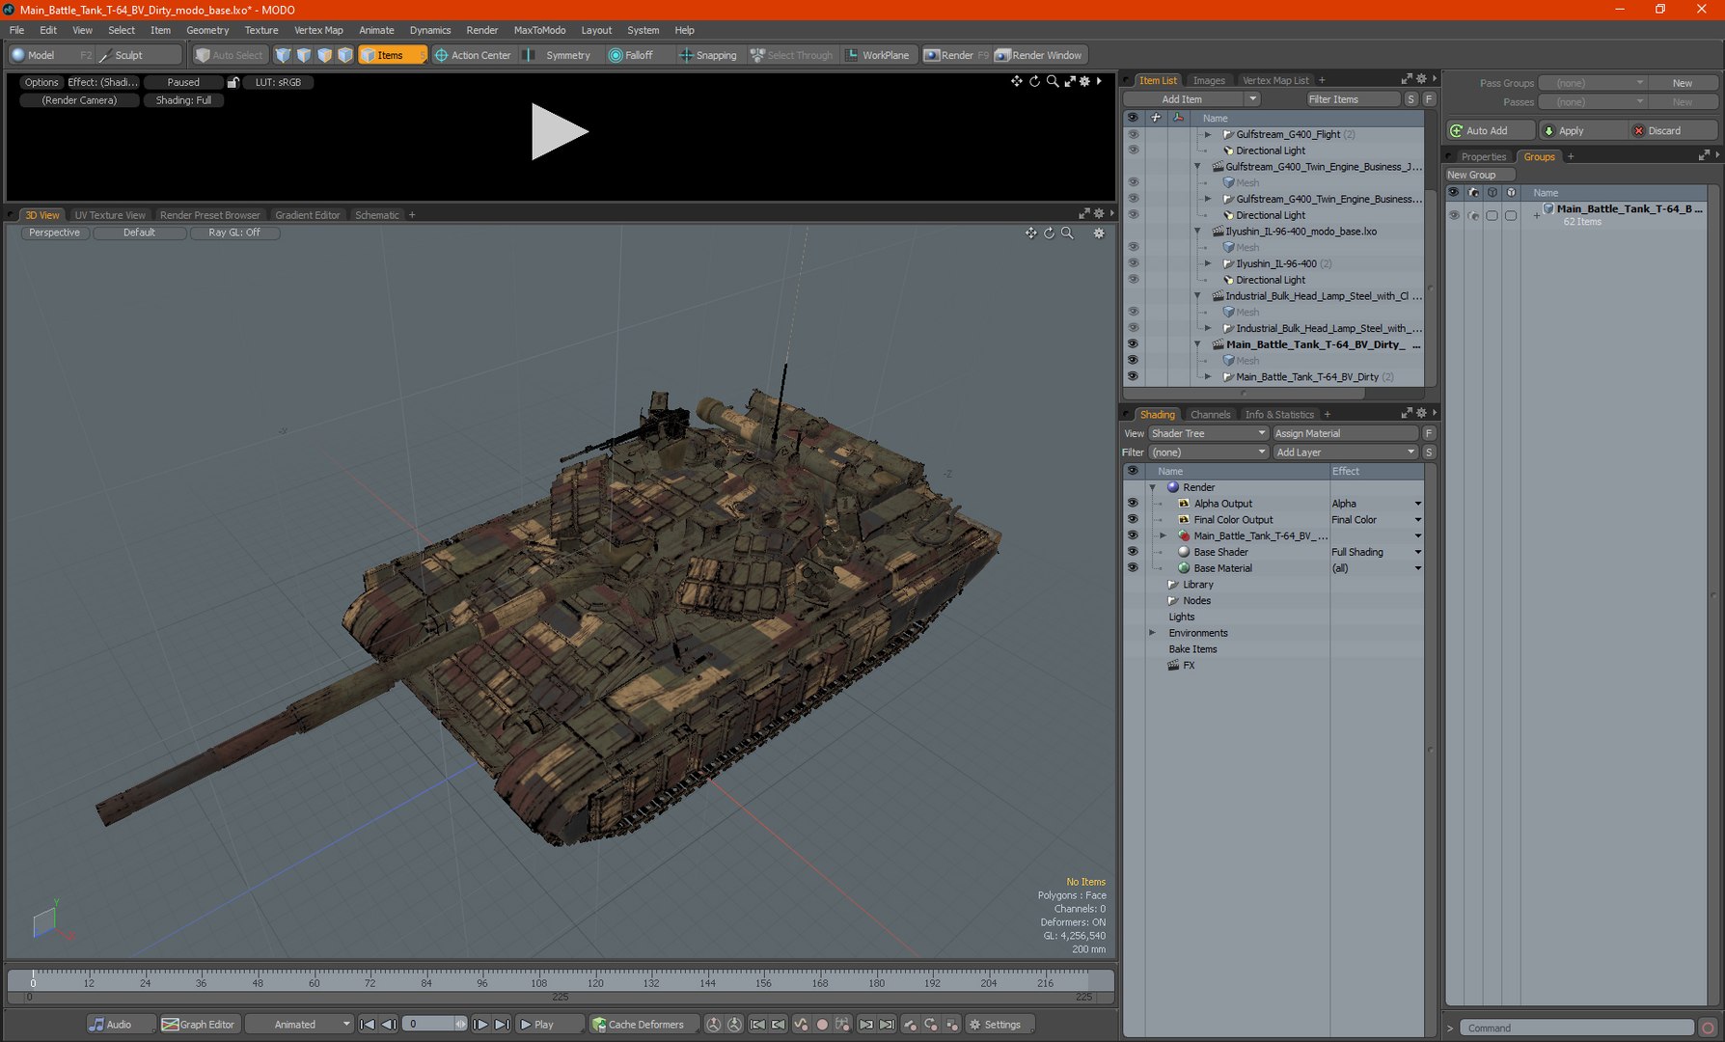The image size is (1725, 1042).
Task: Click the Apply button
Action: 1582,130
